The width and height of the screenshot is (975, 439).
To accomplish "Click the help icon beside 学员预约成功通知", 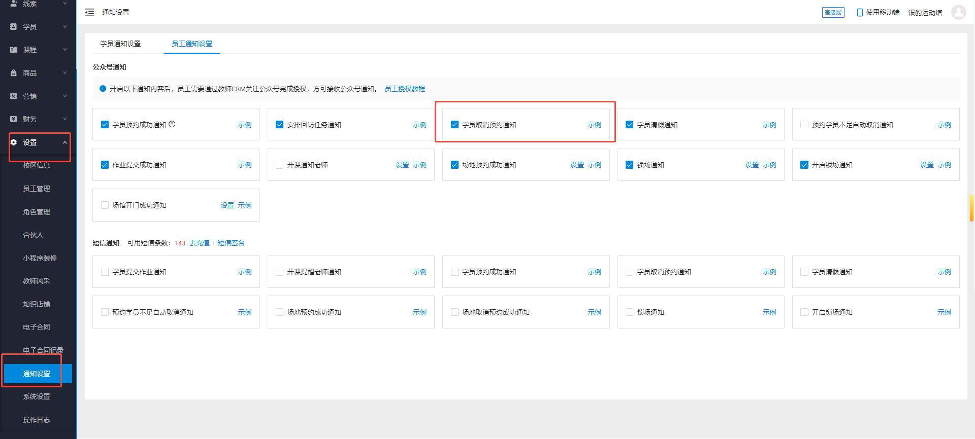I will pyautogui.click(x=172, y=124).
